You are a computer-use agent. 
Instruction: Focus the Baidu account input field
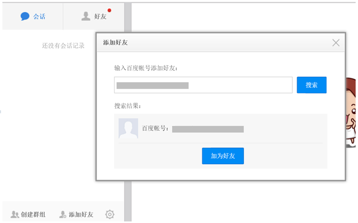point(203,85)
